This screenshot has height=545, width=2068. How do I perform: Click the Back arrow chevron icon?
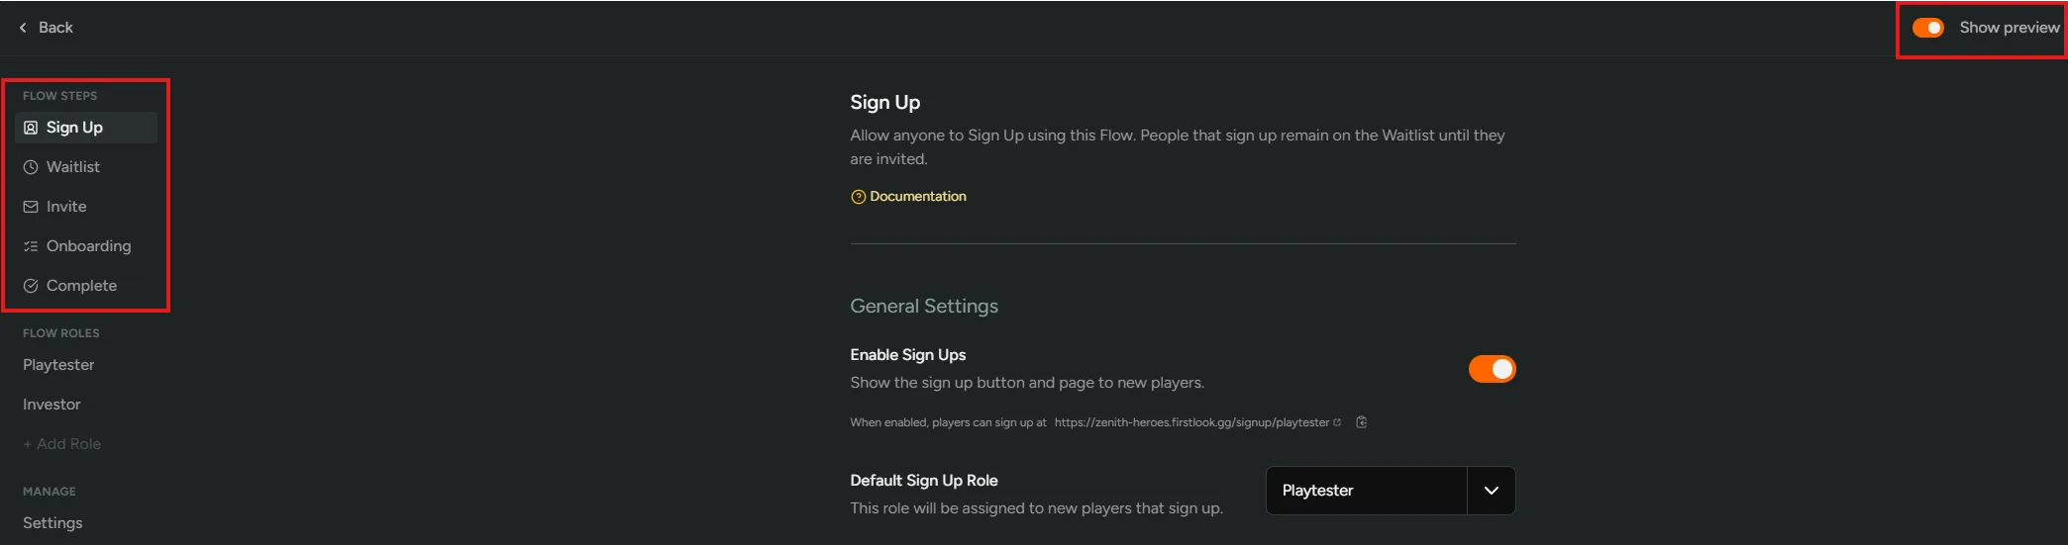point(23,28)
